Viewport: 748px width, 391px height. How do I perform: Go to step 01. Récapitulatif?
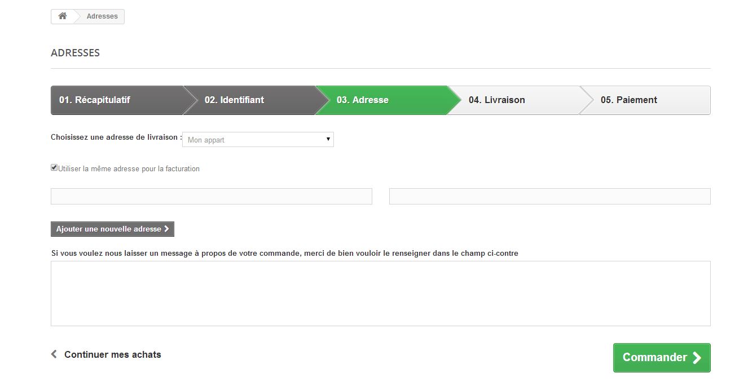pos(117,100)
